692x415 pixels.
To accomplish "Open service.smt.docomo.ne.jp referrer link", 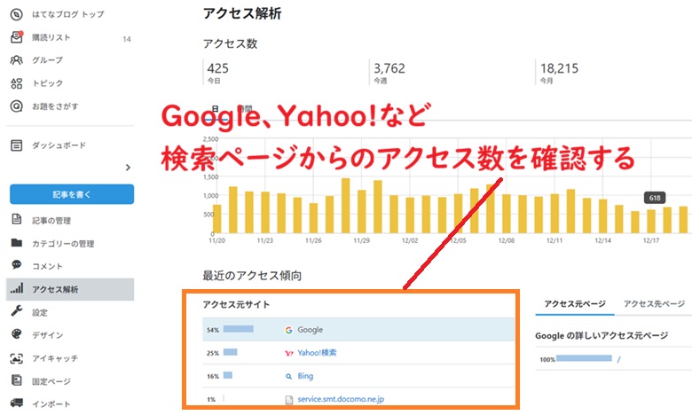I will tap(341, 399).
